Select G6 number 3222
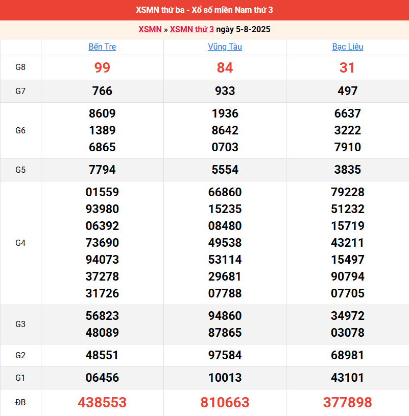 348,130
